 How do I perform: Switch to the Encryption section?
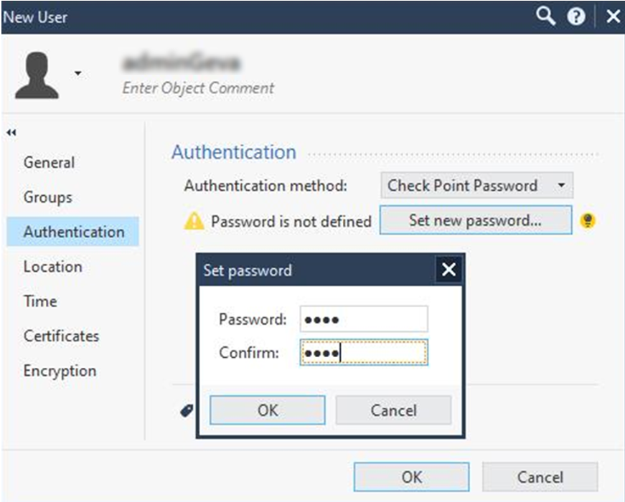[60, 371]
